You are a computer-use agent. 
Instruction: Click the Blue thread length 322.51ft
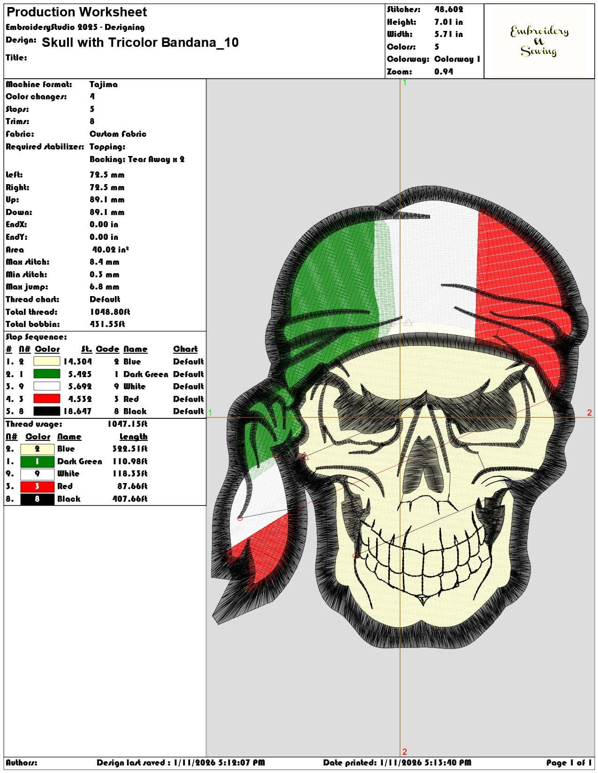[x=129, y=449]
